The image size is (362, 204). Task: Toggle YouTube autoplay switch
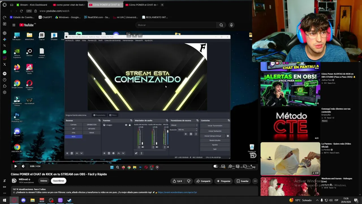point(216,166)
